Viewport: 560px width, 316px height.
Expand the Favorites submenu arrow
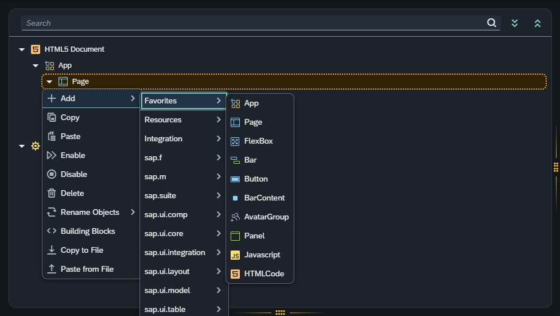tap(219, 101)
